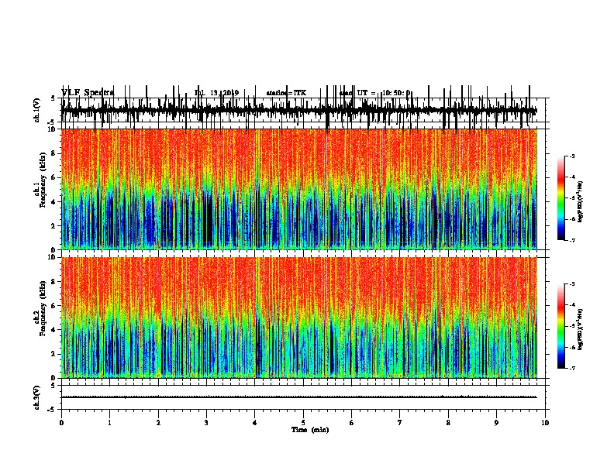This screenshot has width=614, height=474.
Task: Click the "Jul 13, 2019" date text in the header
Action: [x=216, y=93]
